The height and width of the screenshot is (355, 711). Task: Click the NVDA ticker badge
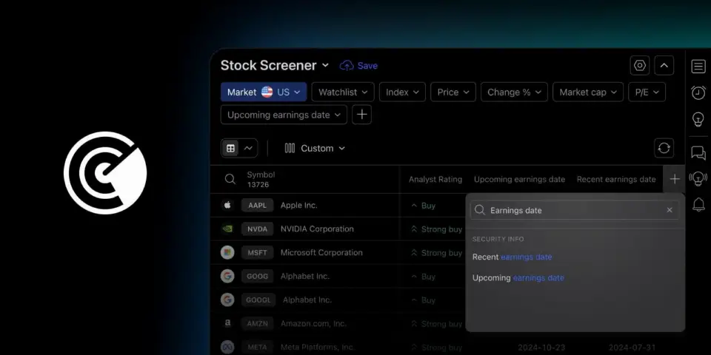258,229
